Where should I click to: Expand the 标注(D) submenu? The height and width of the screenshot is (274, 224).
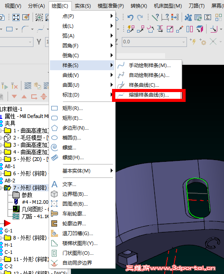coord(82,95)
